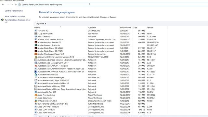Sort by the Installed On column header
Screen dimensions: 208x117
(125, 28)
